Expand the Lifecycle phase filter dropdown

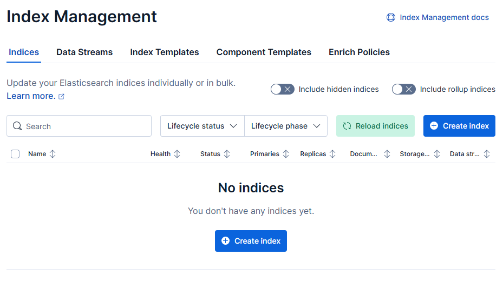pos(286,126)
